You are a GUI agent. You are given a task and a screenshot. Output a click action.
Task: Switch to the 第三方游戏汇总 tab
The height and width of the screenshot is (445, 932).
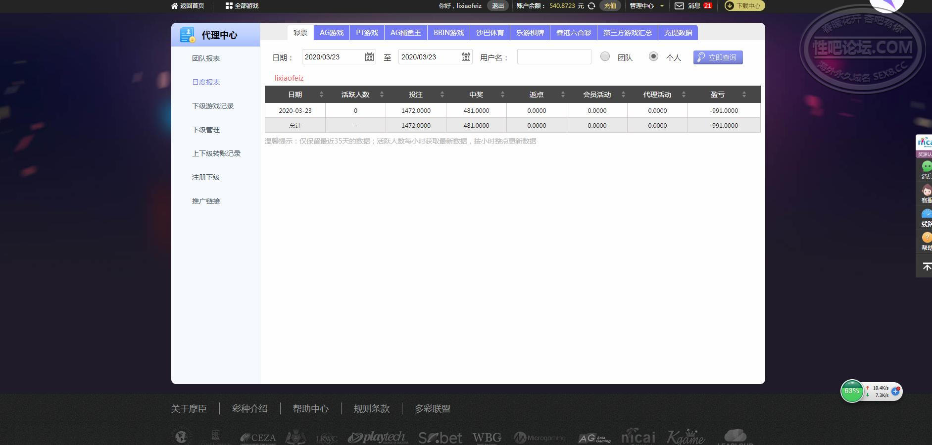[628, 33]
